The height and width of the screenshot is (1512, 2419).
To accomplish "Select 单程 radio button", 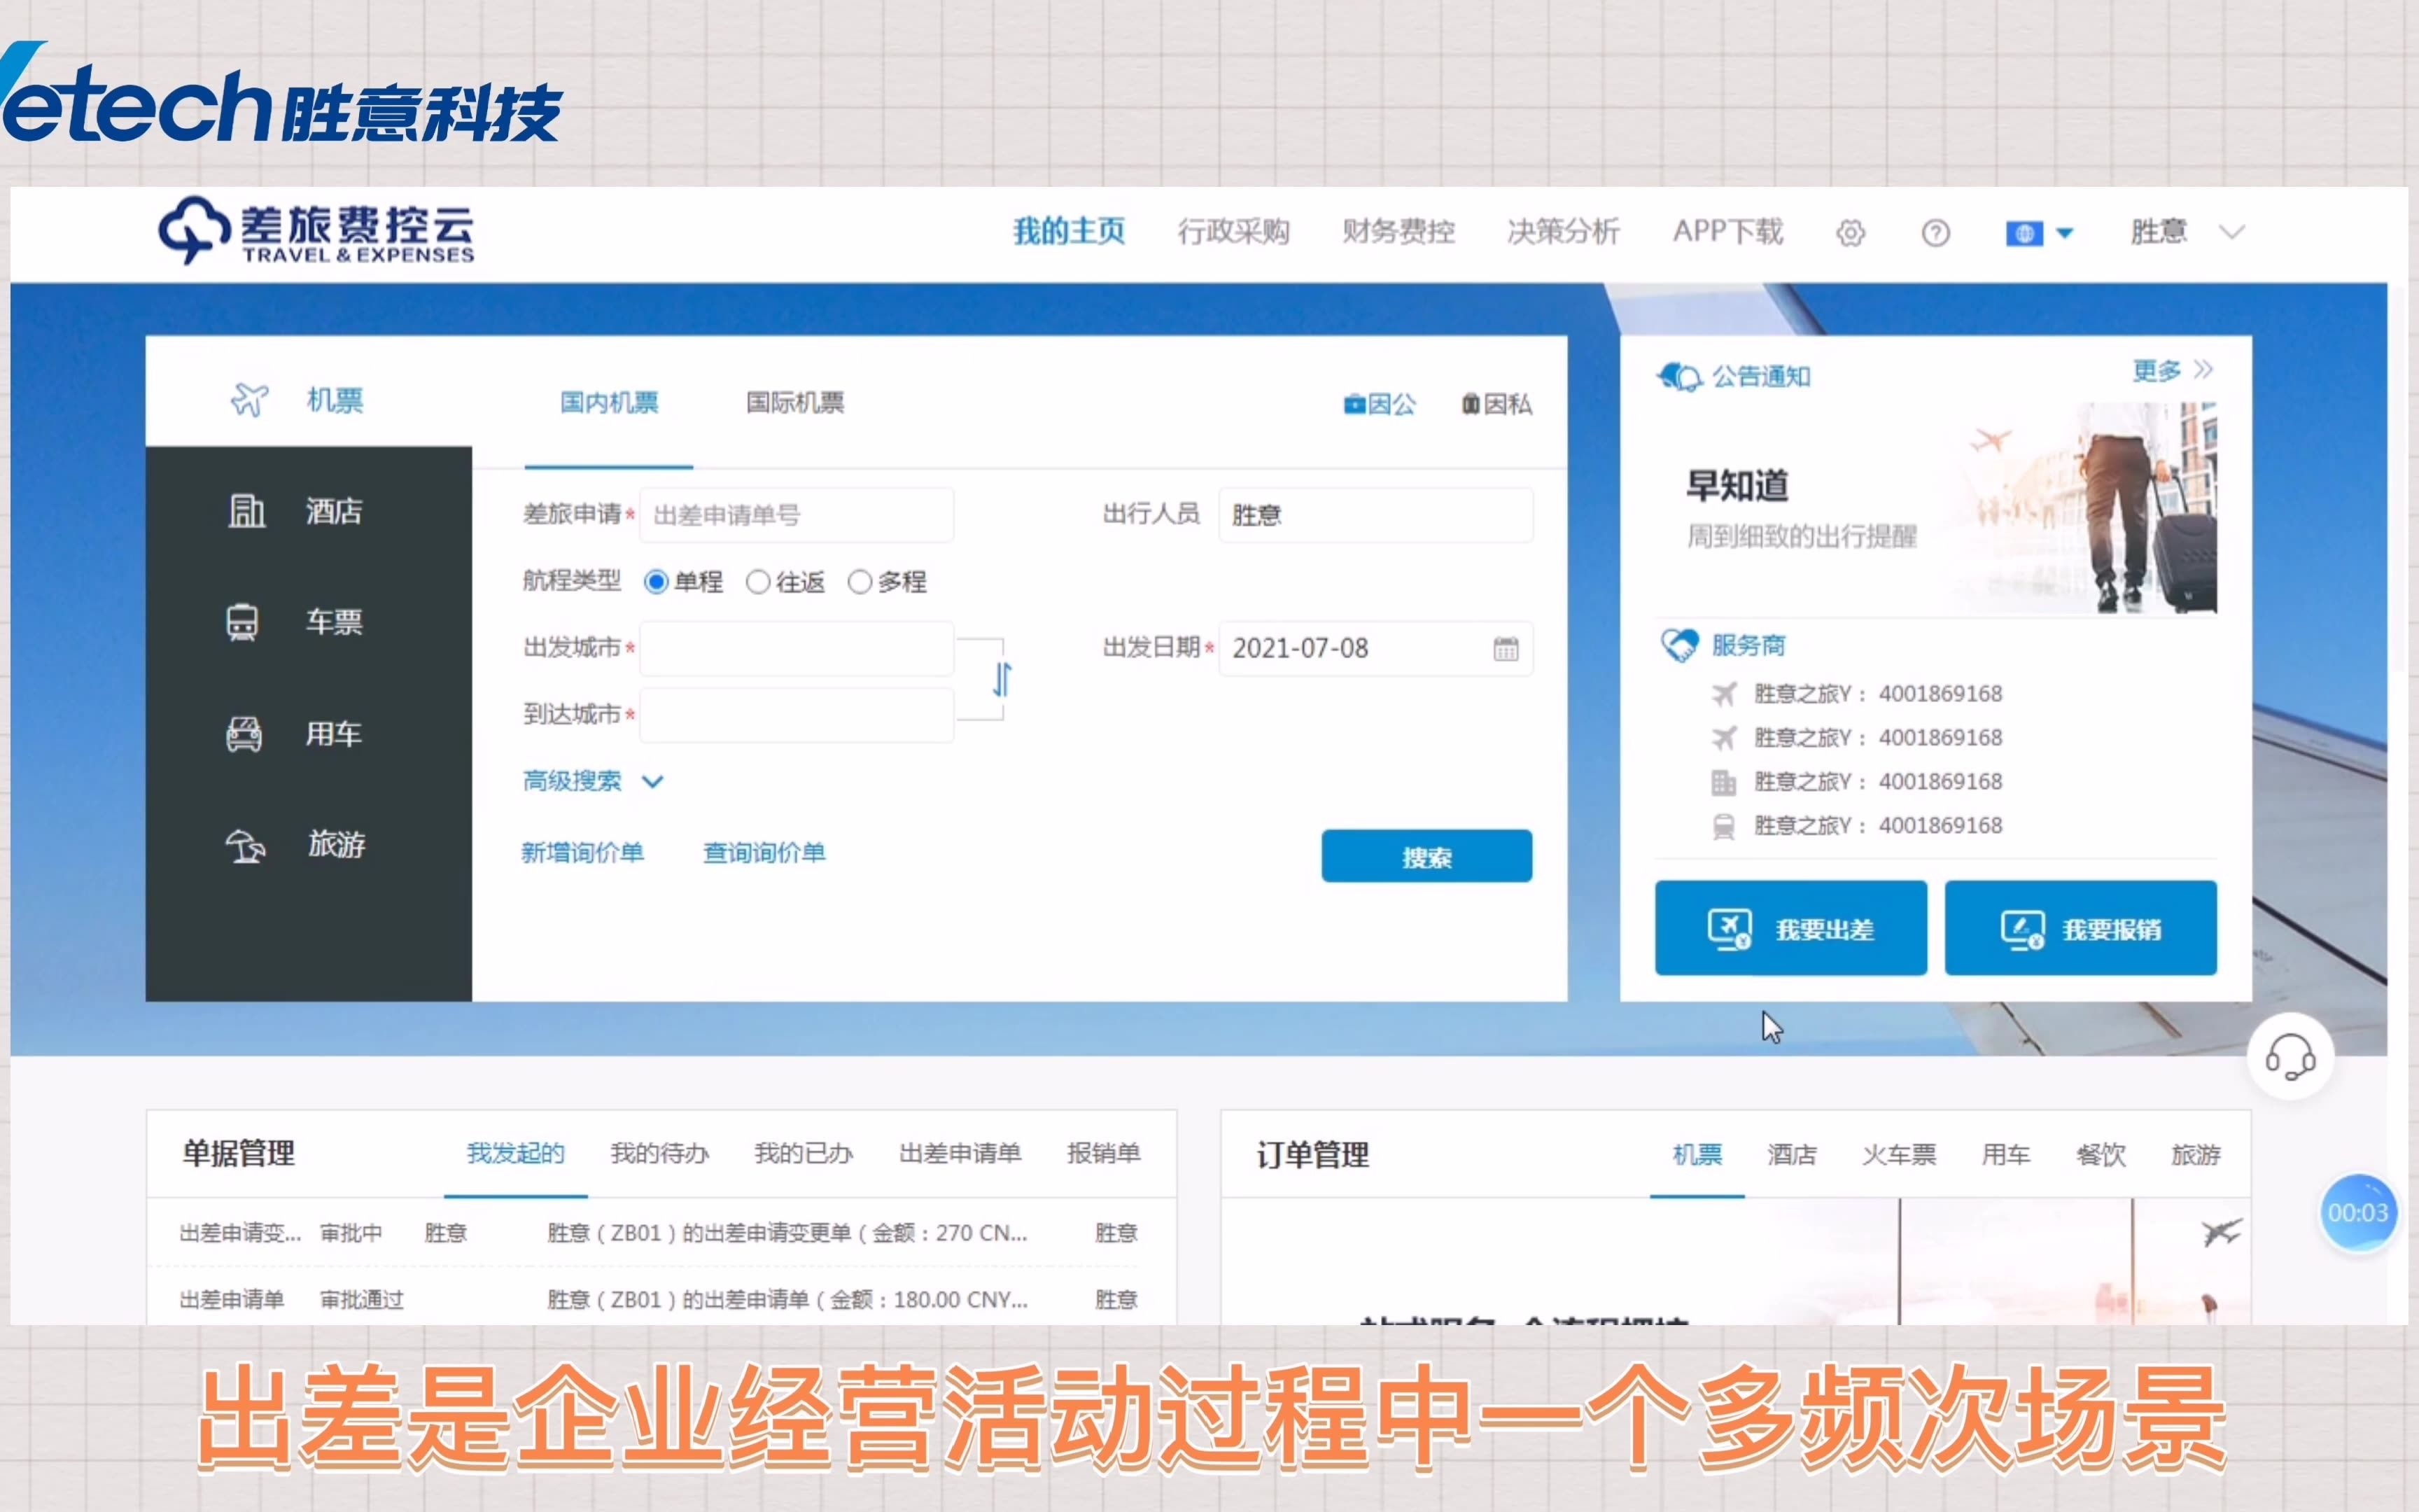I will (x=656, y=582).
